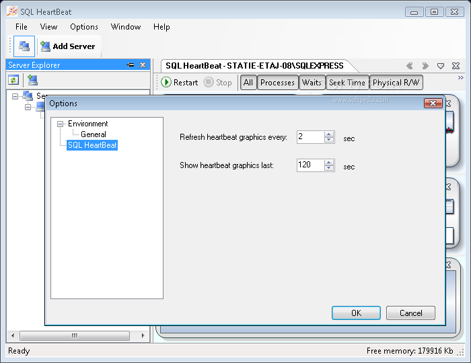471x363 pixels.
Task: Confirm the Options dialog with OK
Action: click(356, 313)
